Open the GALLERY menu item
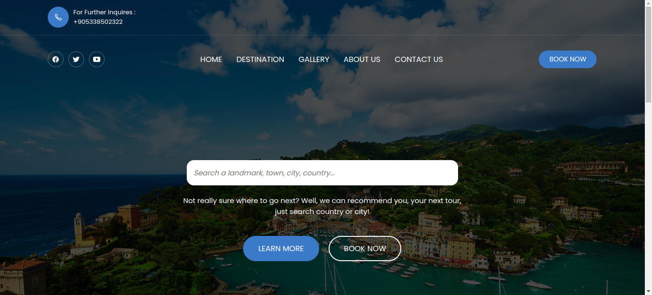 tap(314, 60)
